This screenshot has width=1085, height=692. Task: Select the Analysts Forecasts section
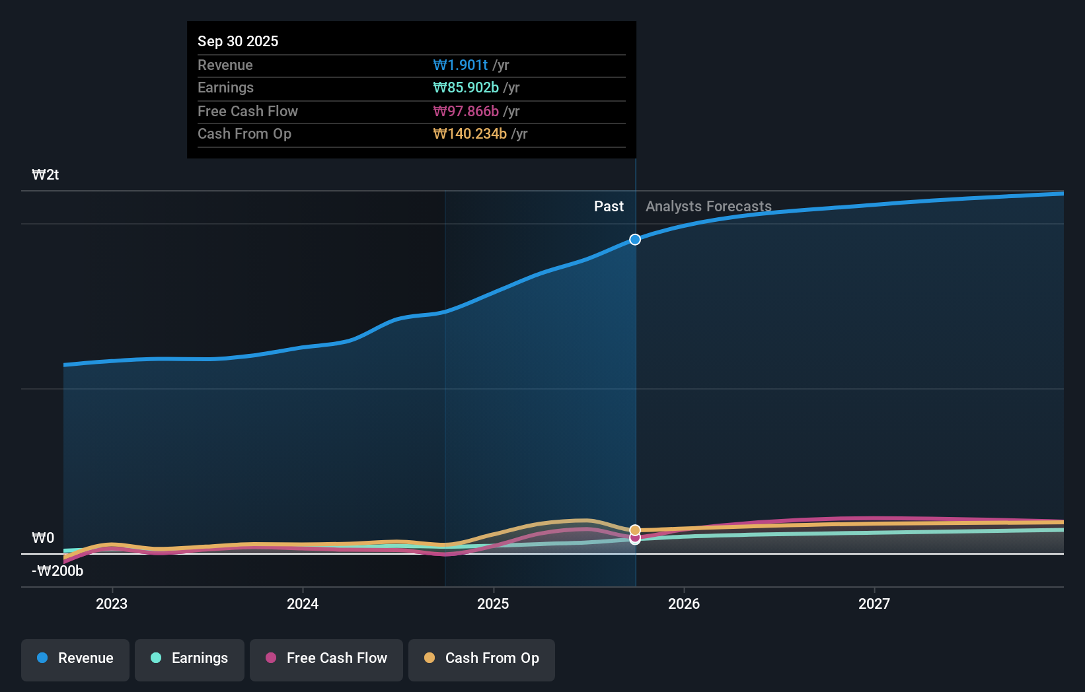coord(708,206)
